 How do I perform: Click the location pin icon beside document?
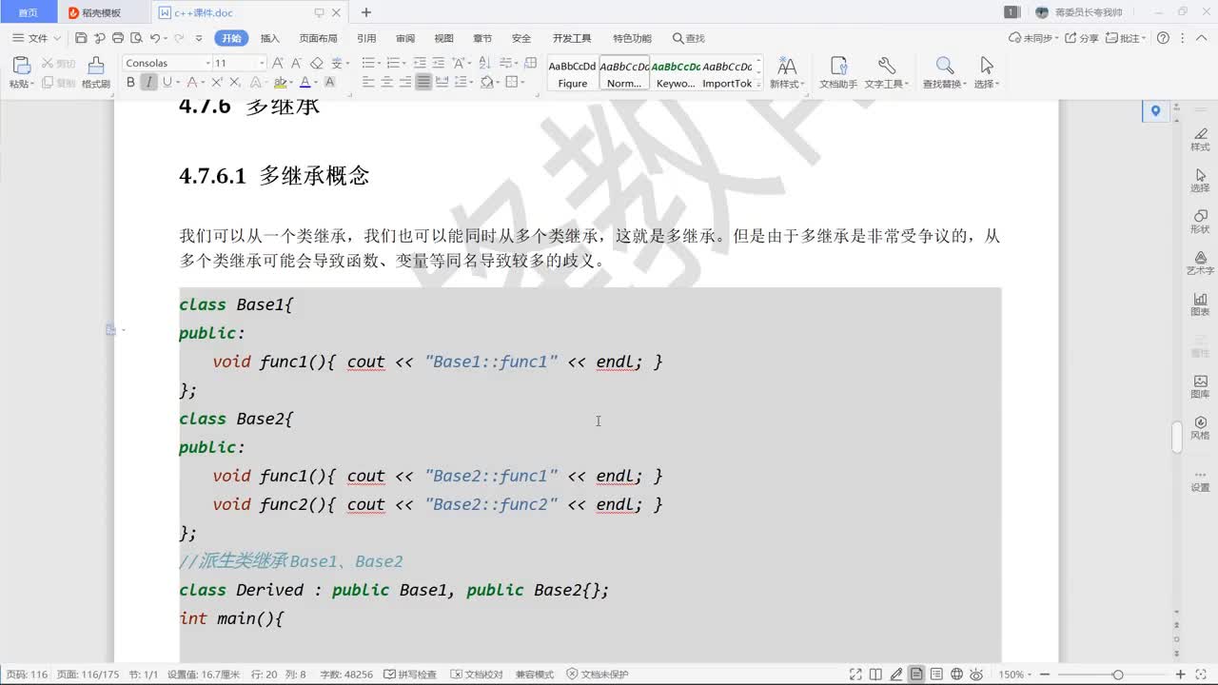point(1155,110)
